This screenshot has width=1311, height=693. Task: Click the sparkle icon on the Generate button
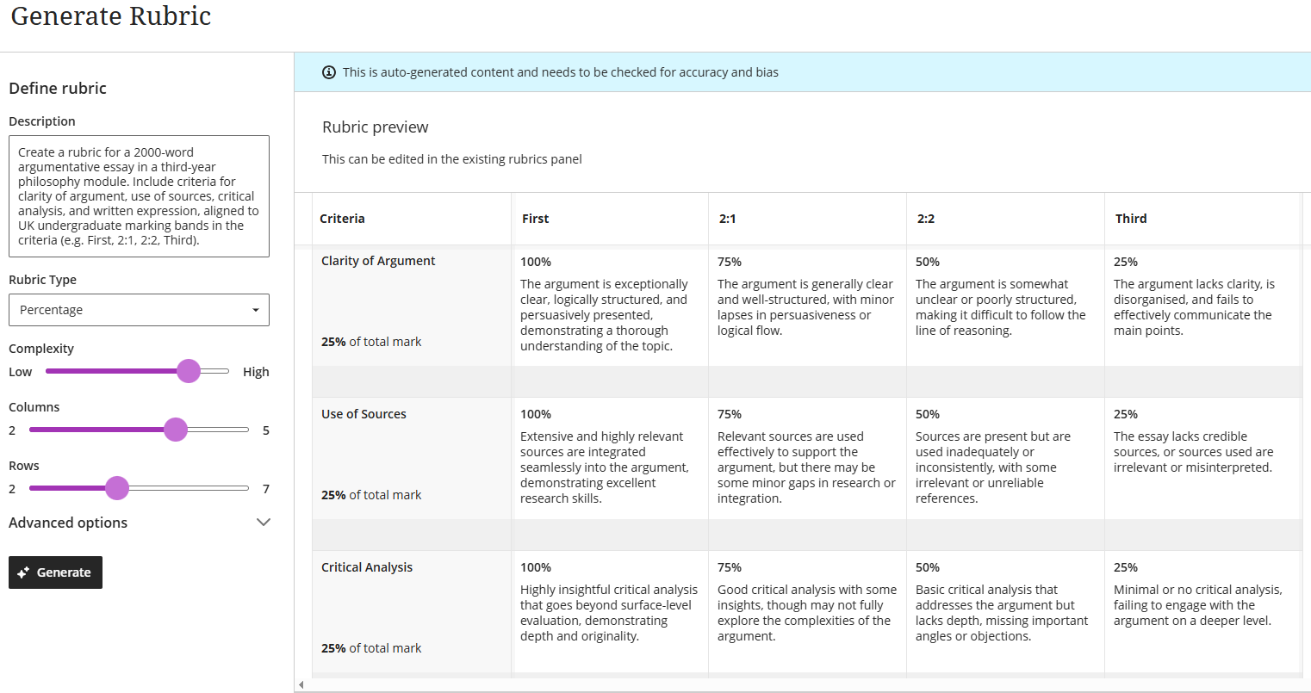coord(23,572)
